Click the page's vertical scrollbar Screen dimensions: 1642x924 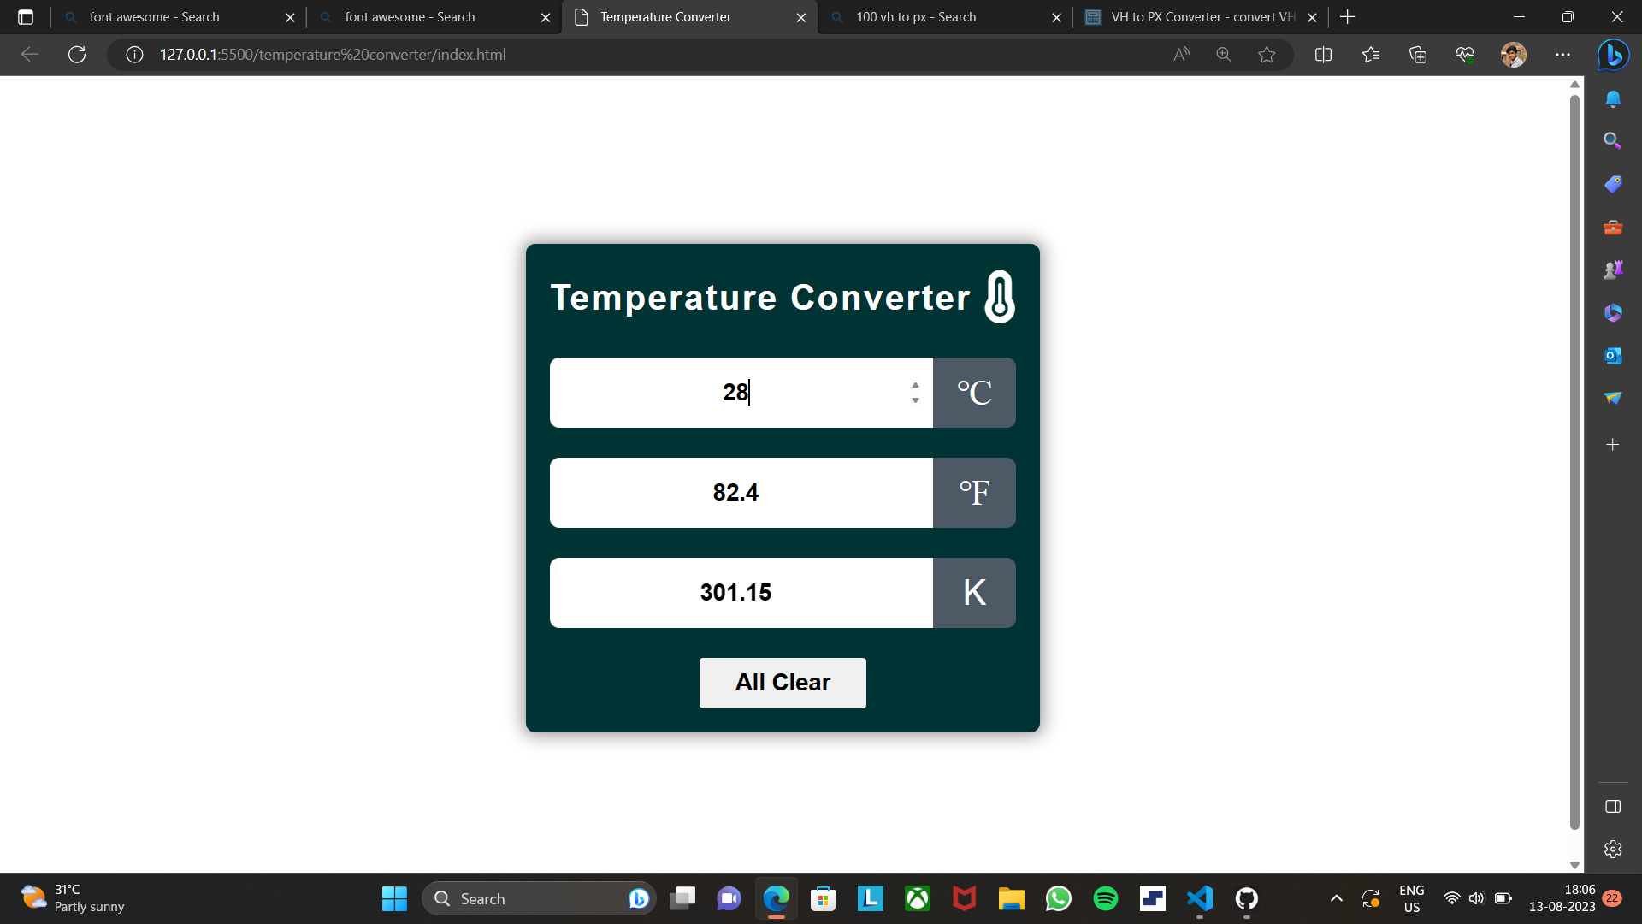click(x=1574, y=471)
